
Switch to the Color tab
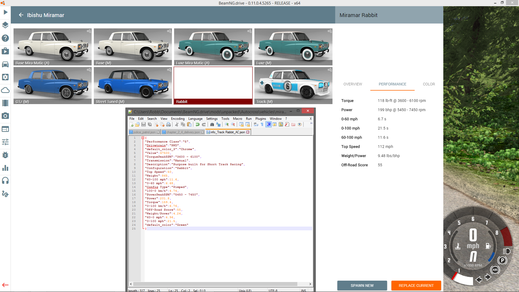(x=429, y=84)
